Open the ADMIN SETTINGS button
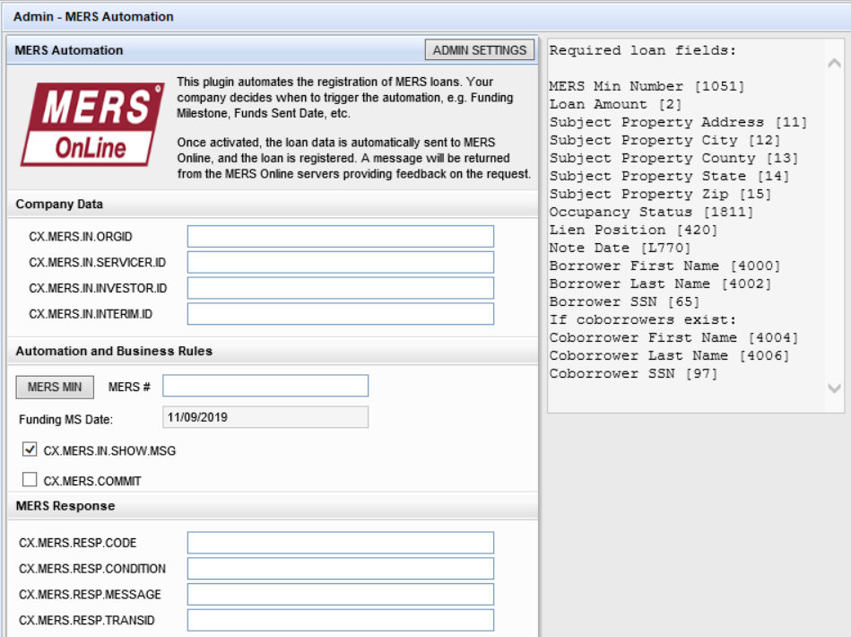 click(x=480, y=50)
